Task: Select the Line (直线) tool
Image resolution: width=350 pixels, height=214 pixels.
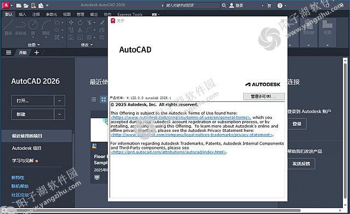Action: click(x=9, y=27)
